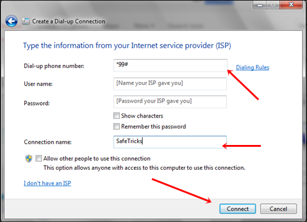Click the Connection name label

(47, 142)
